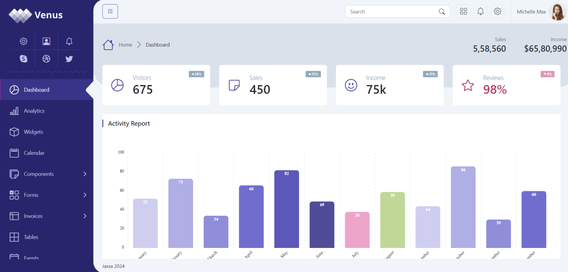Open the Widgets menu item
The width and height of the screenshot is (568, 272).
33,132
